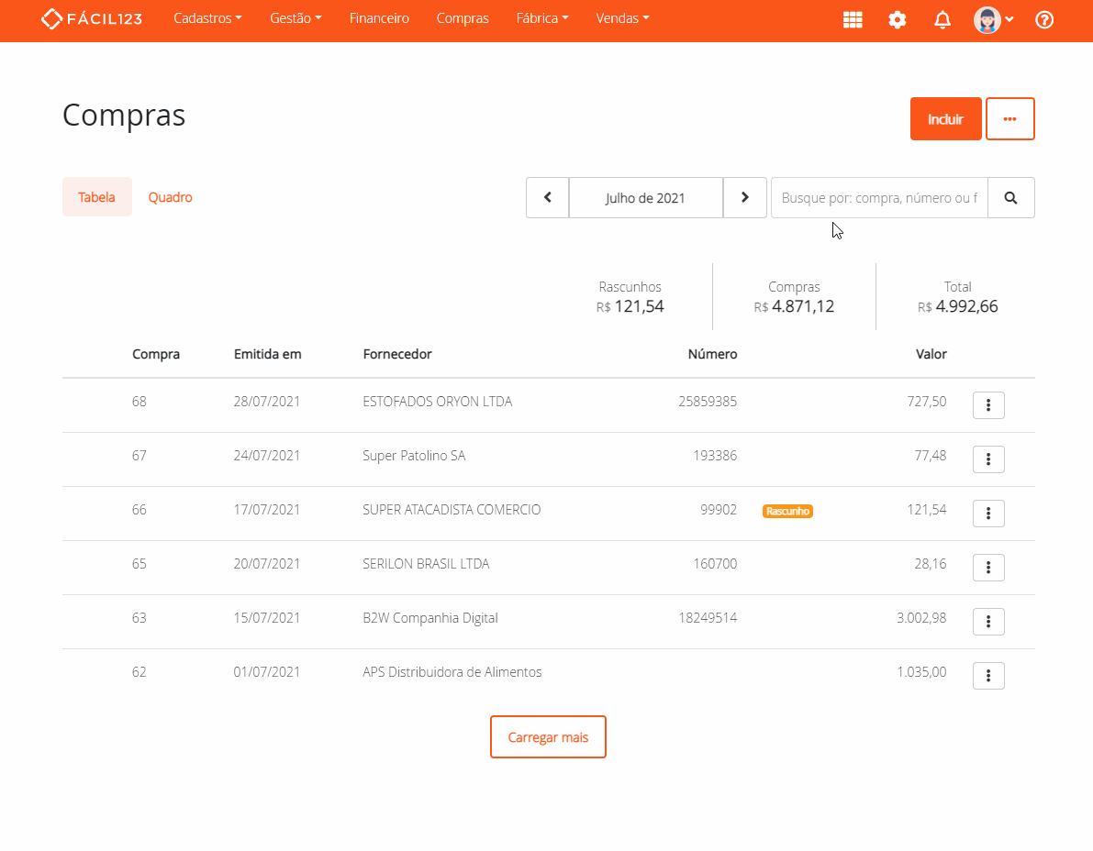Open the Julho de 2021 month picker
This screenshot has height=851, width=1093.
[645, 198]
